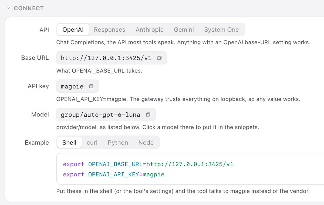Click the export OPENAI_API_KEY=magpie code line

114,174
